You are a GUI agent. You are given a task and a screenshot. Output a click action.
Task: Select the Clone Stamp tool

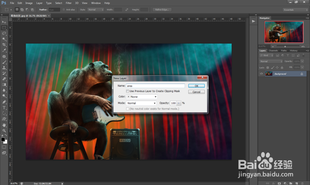[4, 68]
